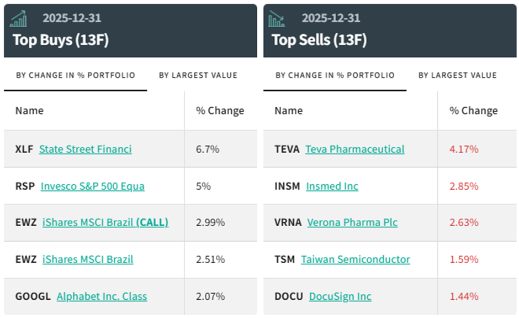This screenshot has height=318, width=519.
Task: Open the State Street Financi link
Action: [x=86, y=149]
